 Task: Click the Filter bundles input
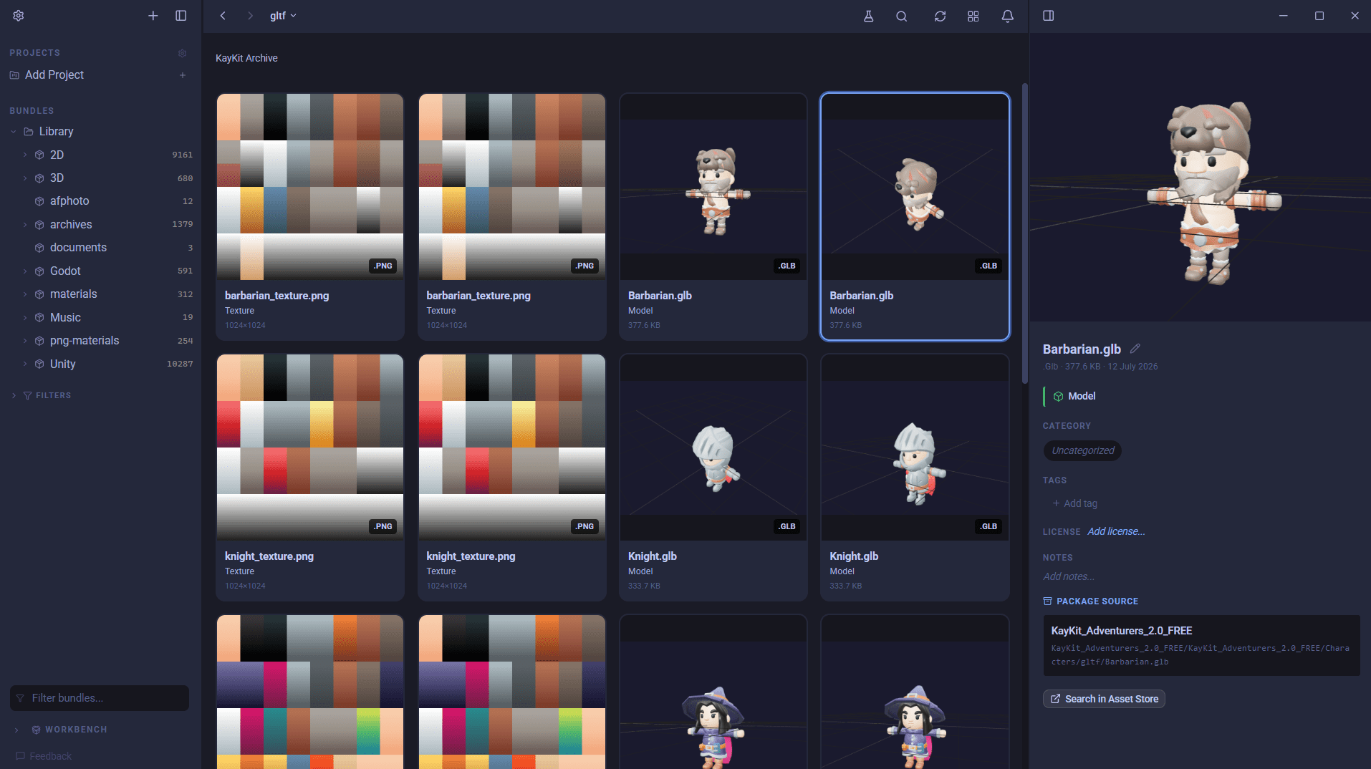point(100,698)
